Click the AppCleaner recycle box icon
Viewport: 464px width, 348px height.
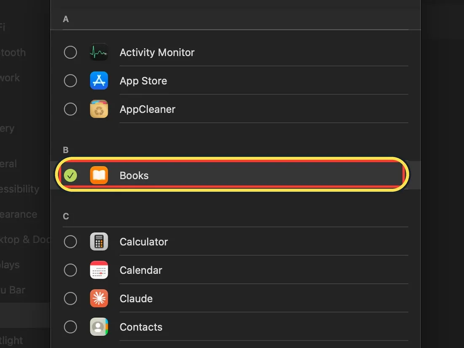[99, 109]
